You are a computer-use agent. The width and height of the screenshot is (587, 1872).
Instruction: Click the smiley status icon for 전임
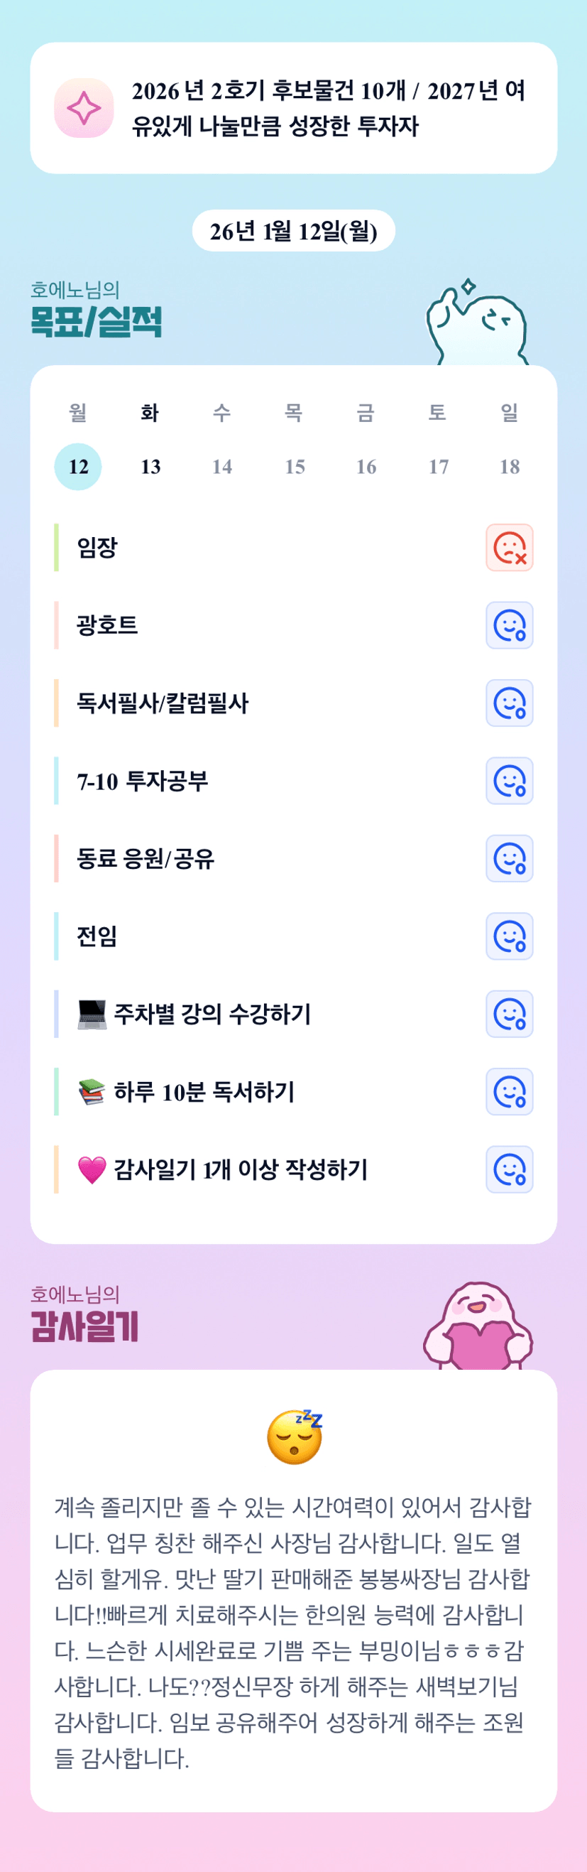point(509,936)
